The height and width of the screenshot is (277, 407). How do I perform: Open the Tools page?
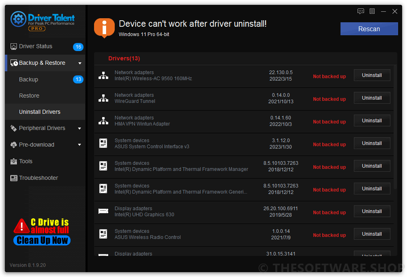(x=45, y=161)
